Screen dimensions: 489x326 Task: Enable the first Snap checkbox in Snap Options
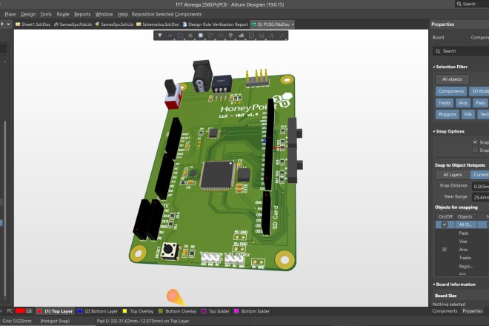475,142
